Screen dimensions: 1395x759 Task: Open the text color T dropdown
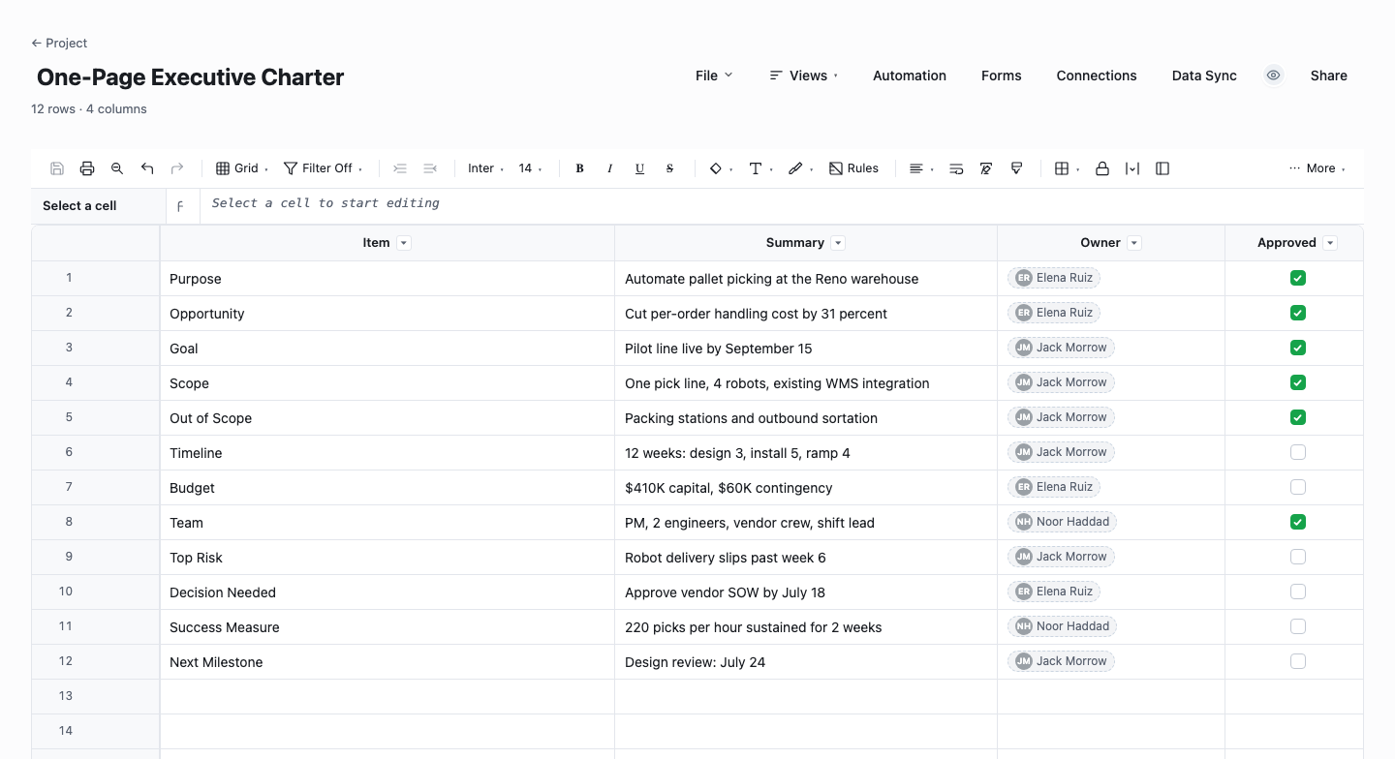[x=760, y=168]
